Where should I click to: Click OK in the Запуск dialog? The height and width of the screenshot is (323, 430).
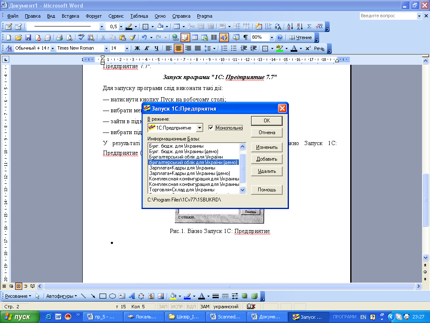(267, 121)
